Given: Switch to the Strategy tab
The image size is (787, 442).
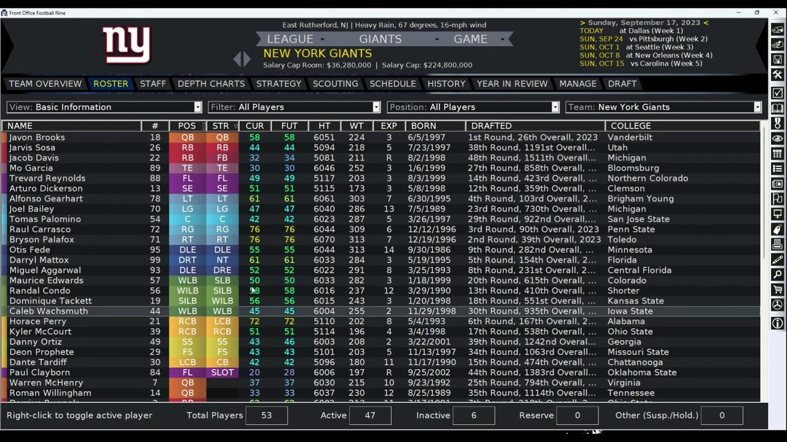Looking at the screenshot, I should pos(279,83).
